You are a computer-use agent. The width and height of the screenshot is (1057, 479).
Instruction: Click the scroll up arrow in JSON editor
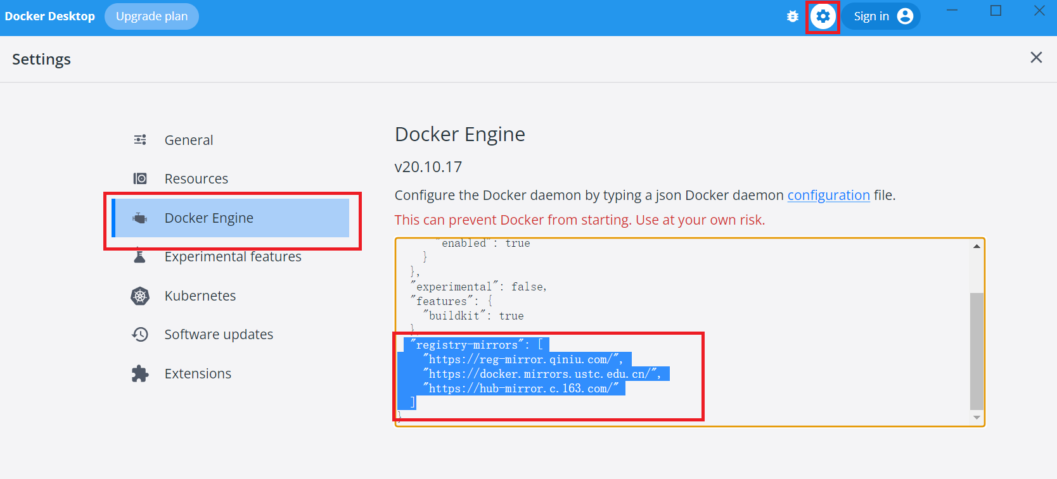tap(977, 246)
